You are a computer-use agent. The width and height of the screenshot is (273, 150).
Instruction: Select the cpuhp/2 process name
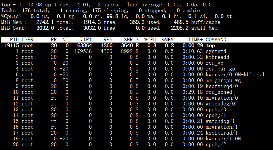(x=216, y=145)
